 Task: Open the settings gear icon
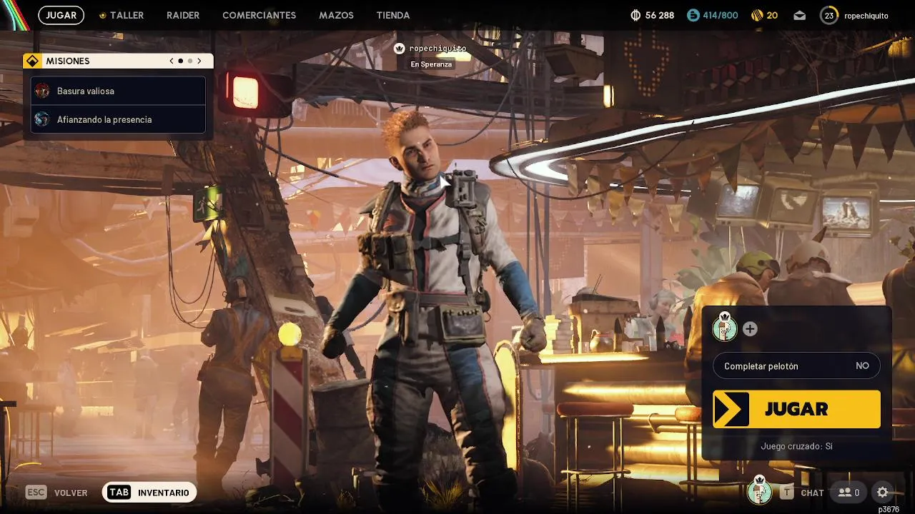pos(882,493)
